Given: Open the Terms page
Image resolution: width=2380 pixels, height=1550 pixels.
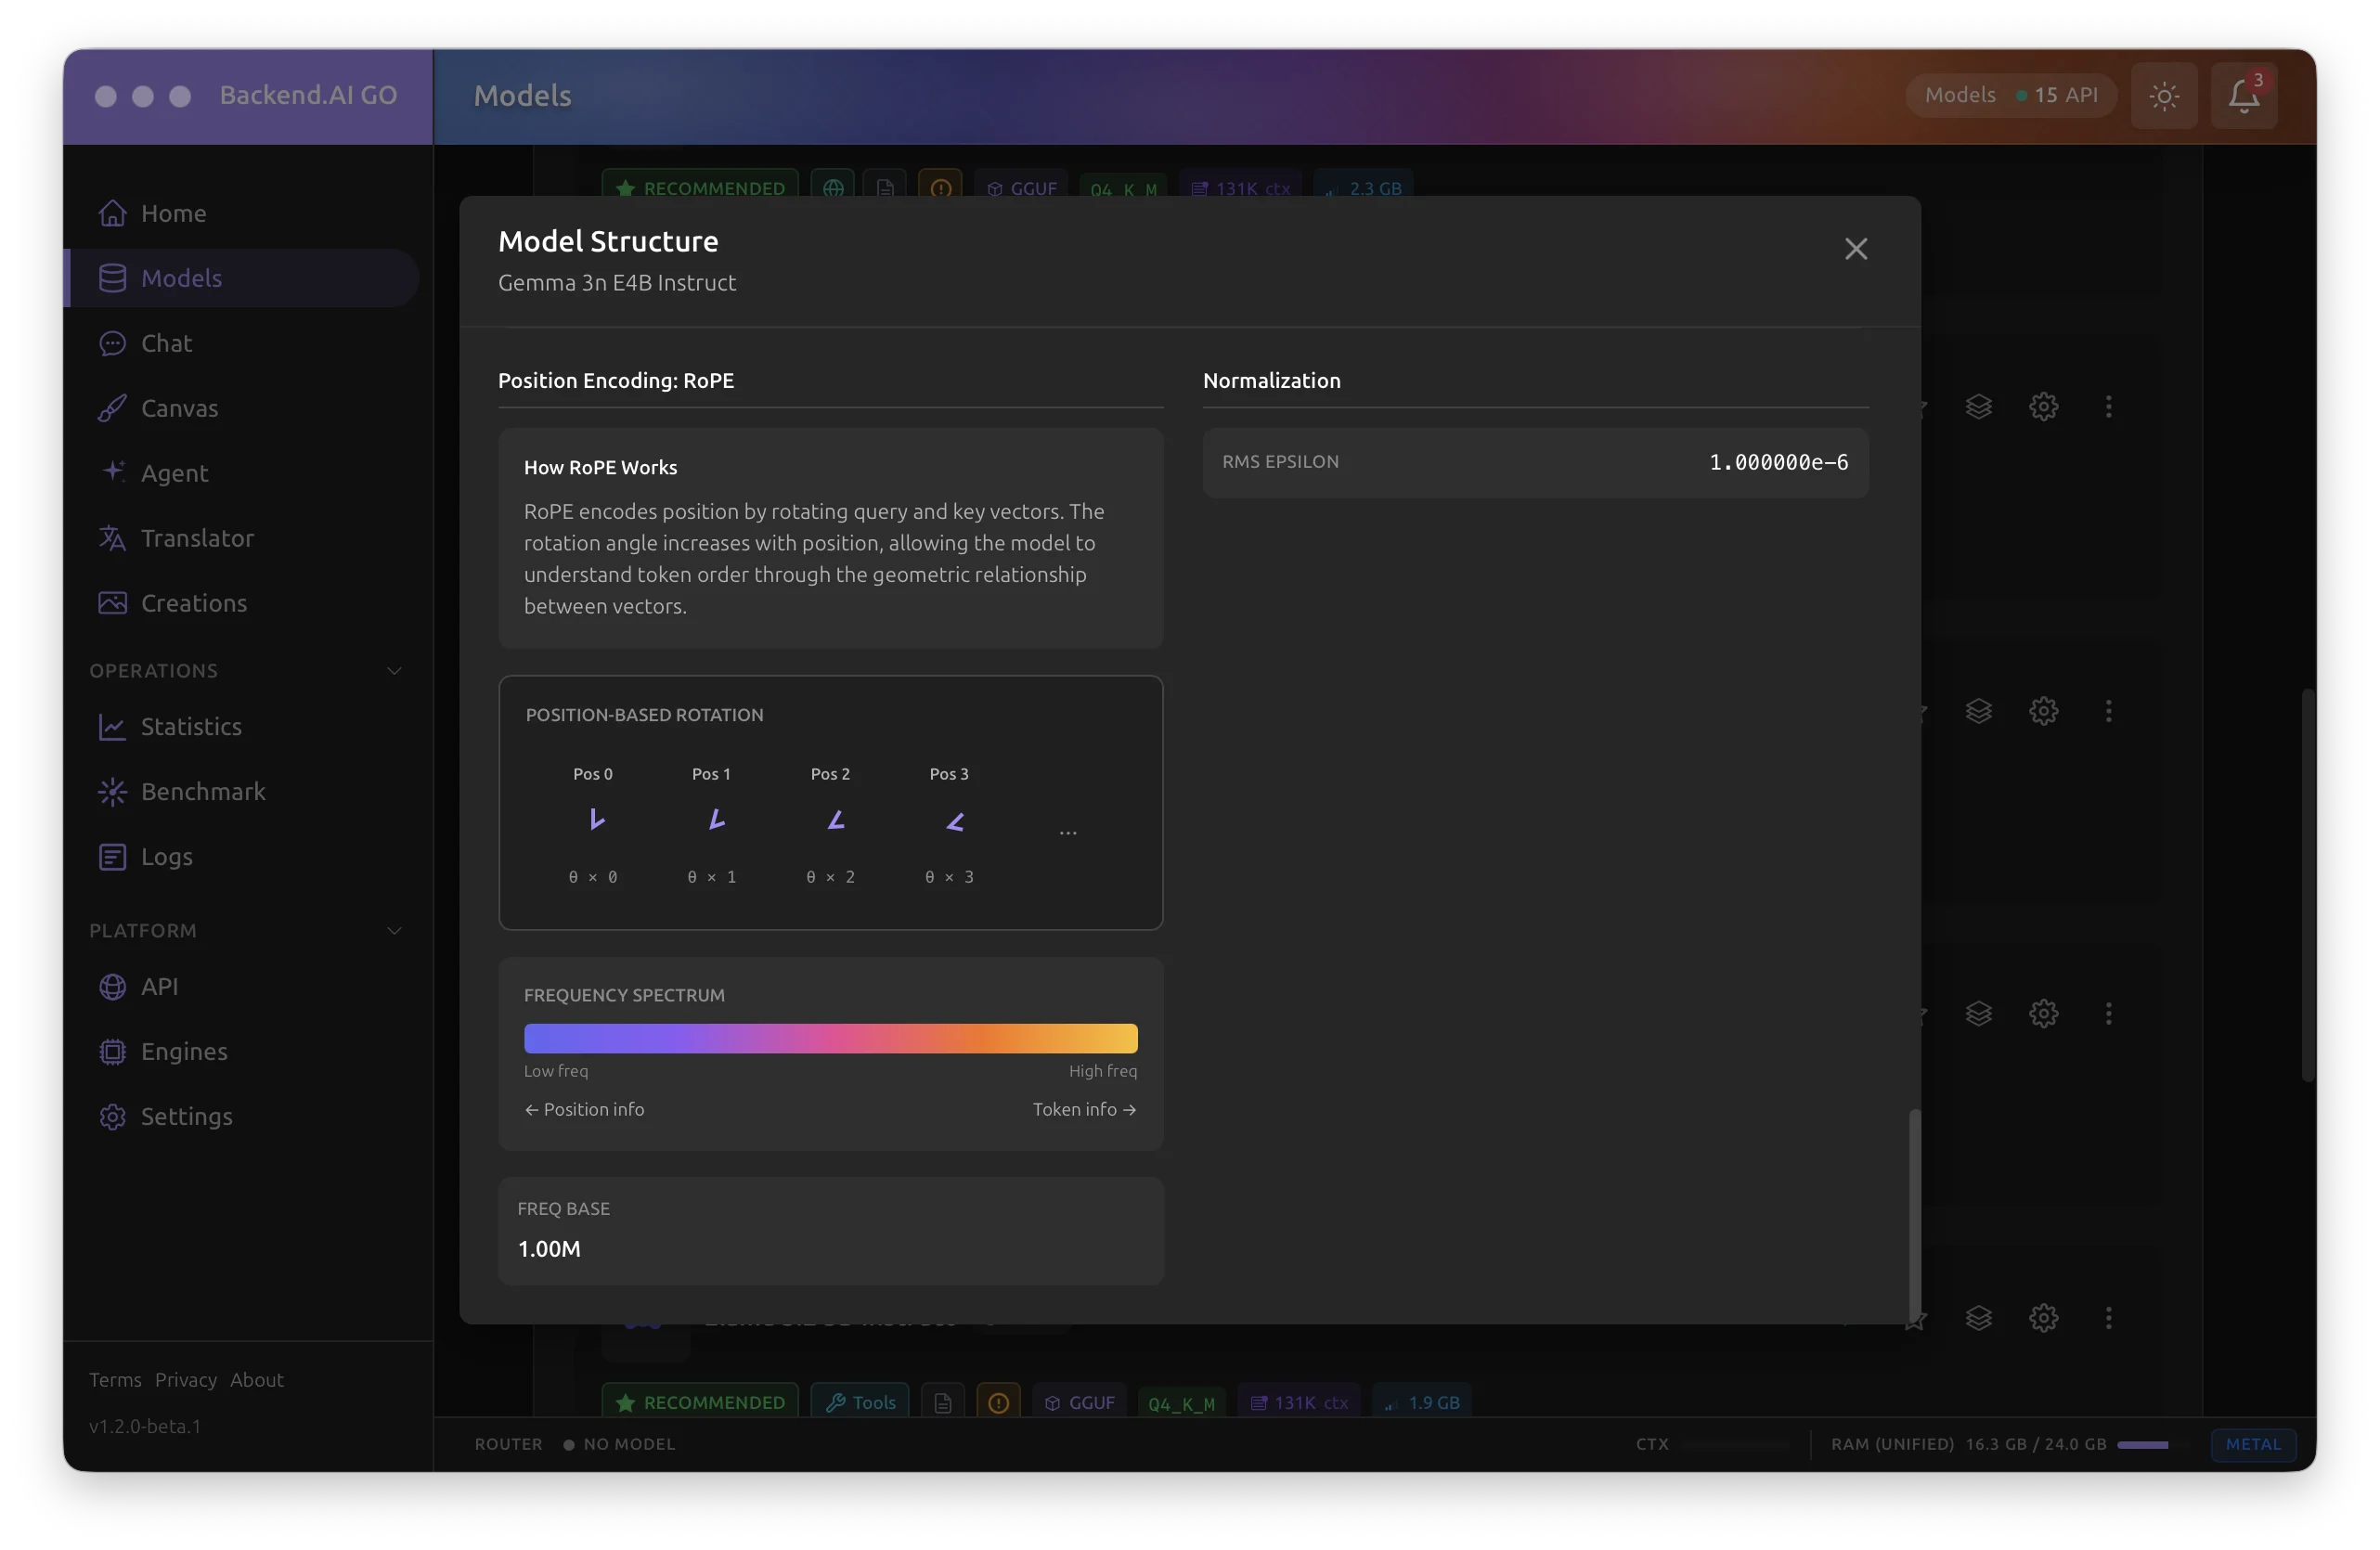Looking at the screenshot, I should (x=114, y=1379).
